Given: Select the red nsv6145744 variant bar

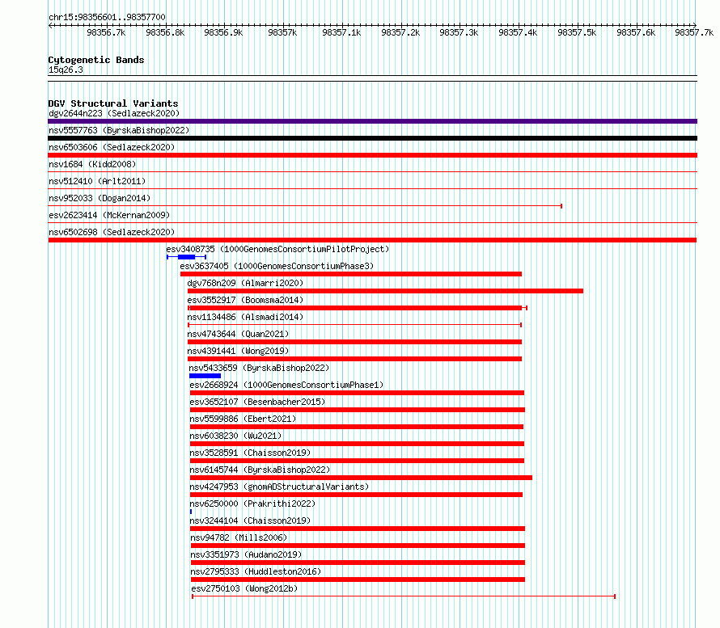Looking at the screenshot, I should click(361, 478).
